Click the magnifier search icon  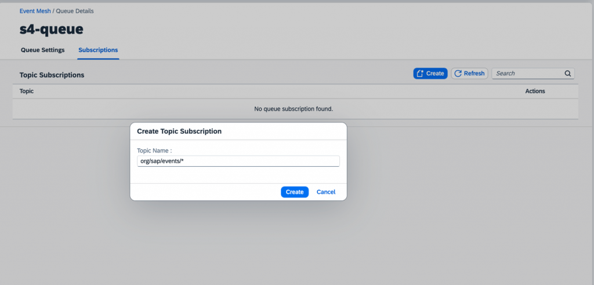tap(567, 74)
